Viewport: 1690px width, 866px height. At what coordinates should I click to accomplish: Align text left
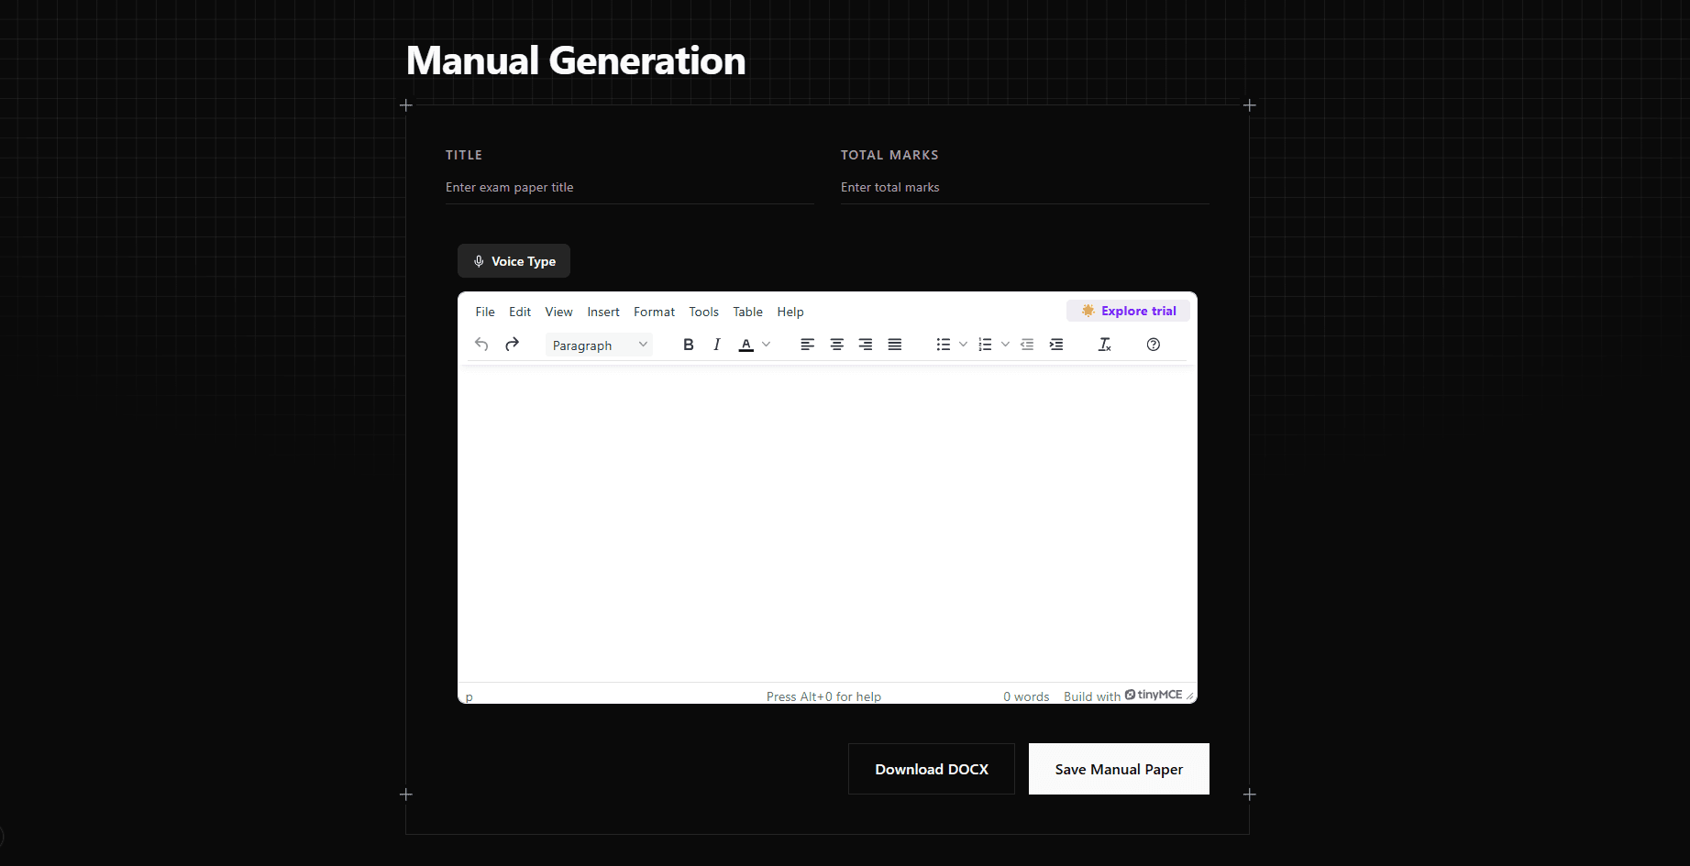pyautogui.click(x=807, y=345)
